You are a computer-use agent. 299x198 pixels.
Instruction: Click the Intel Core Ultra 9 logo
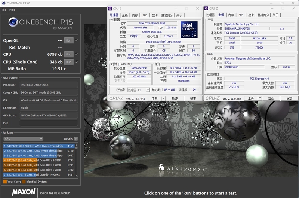tap(189, 30)
